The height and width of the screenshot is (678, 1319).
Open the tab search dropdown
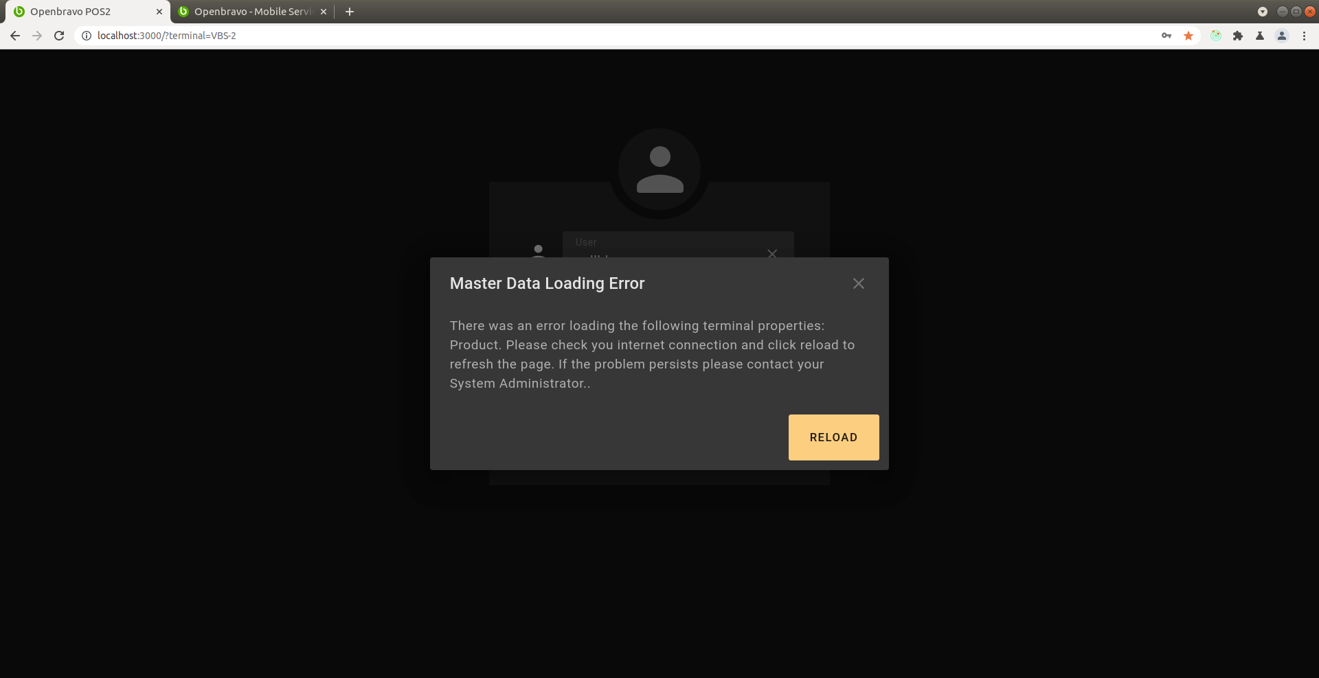[x=1263, y=12]
